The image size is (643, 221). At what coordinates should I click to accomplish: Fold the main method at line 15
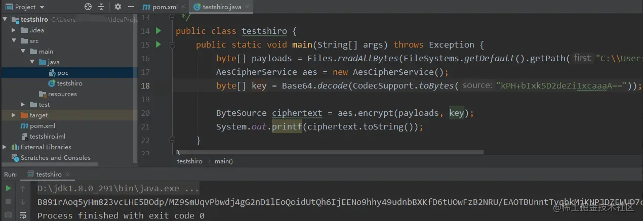click(172, 45)
